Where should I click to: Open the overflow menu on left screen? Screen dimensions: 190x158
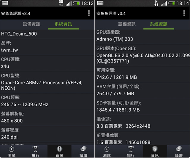coord(89,13)
